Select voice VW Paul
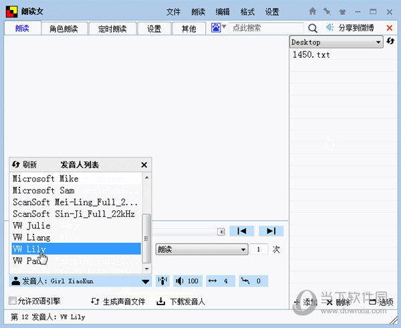This screenshot has height=328, width=401. pos(76,260)
